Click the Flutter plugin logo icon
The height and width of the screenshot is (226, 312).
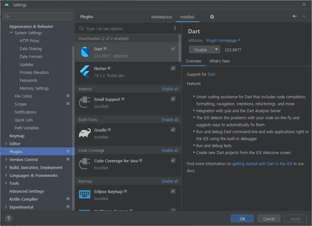click(x=85, y=71)
